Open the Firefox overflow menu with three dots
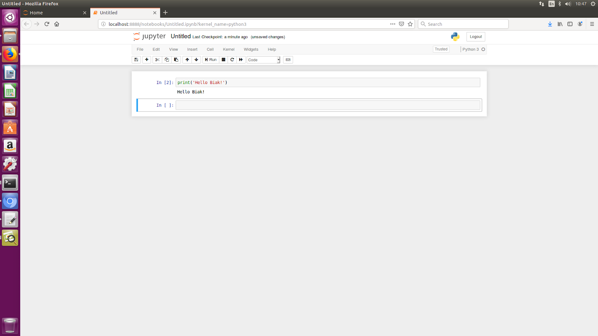The width and height of the screenshot is (598, 336). click(x=392, y=24)
